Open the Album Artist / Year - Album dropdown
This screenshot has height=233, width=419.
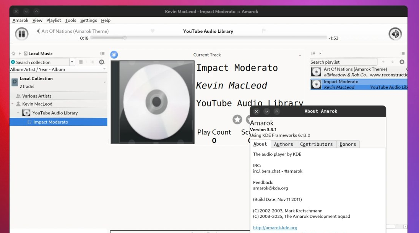click(58, 69)
